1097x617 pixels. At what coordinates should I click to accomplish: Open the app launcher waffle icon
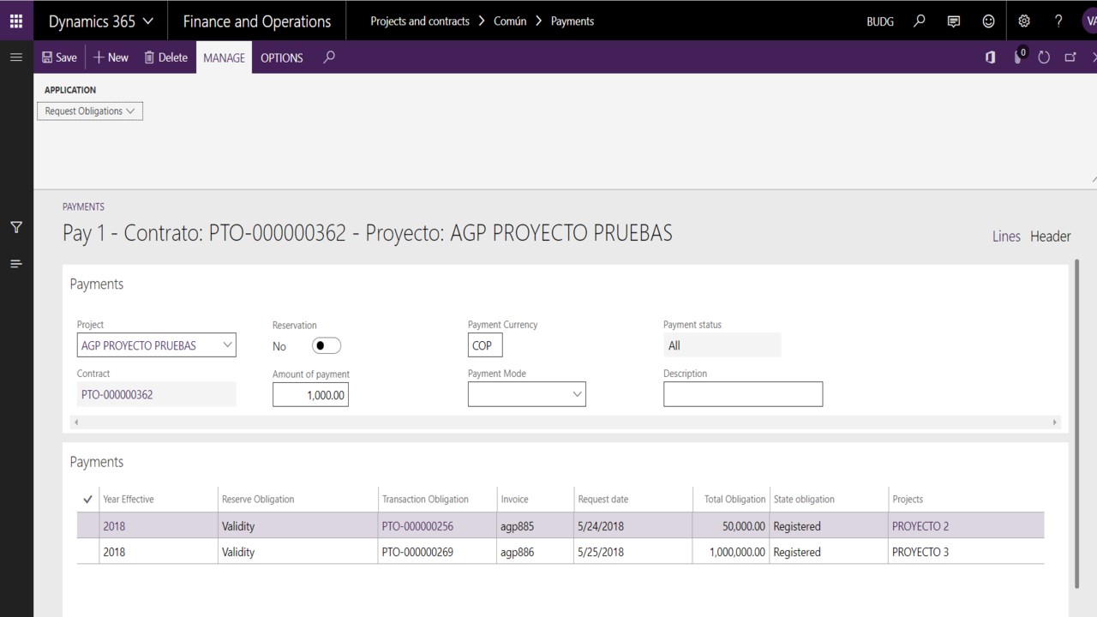(16, 21)
